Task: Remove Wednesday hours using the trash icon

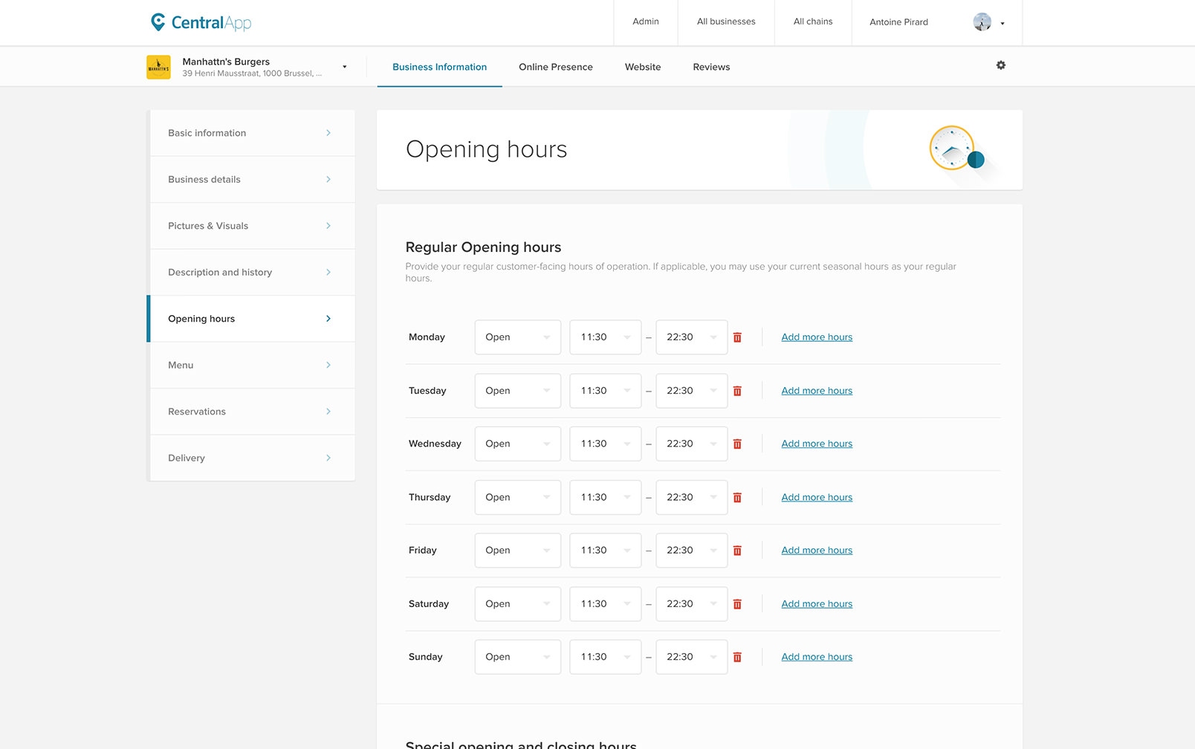Action: pyautogui.click(x=737, y=444)
